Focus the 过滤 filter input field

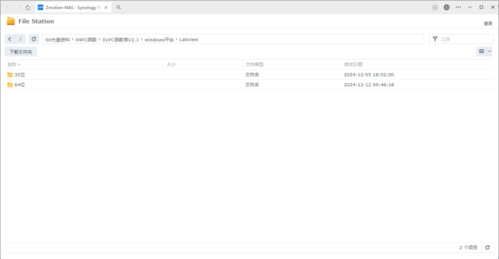click(461, 39)
